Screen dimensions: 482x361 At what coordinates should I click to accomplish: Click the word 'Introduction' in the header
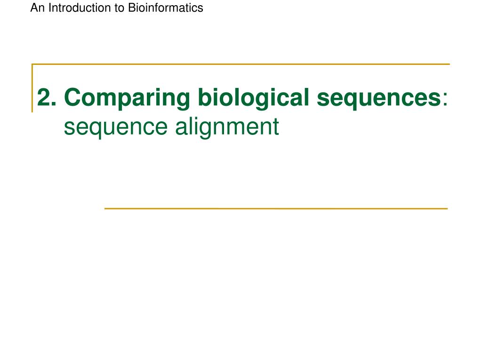pos(80,8)
